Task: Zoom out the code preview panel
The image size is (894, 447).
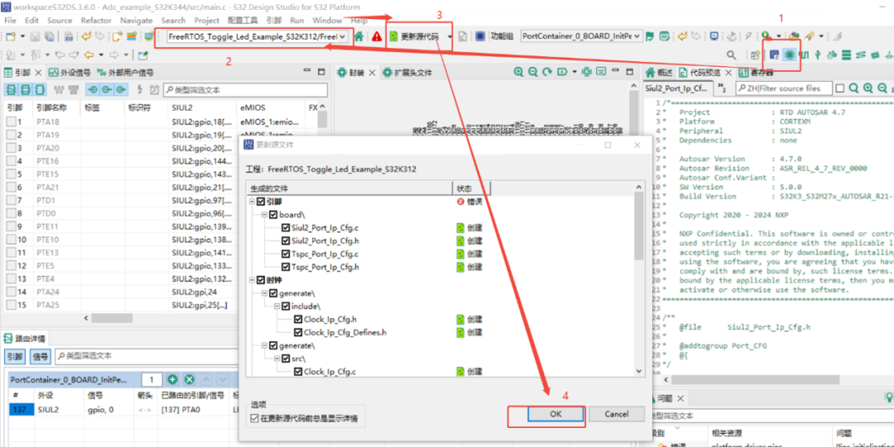Action: pos(882,89)
